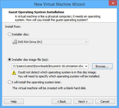Select the Installer disc radio button
This screenshot has width=119, height=108.
coord(9,34)
